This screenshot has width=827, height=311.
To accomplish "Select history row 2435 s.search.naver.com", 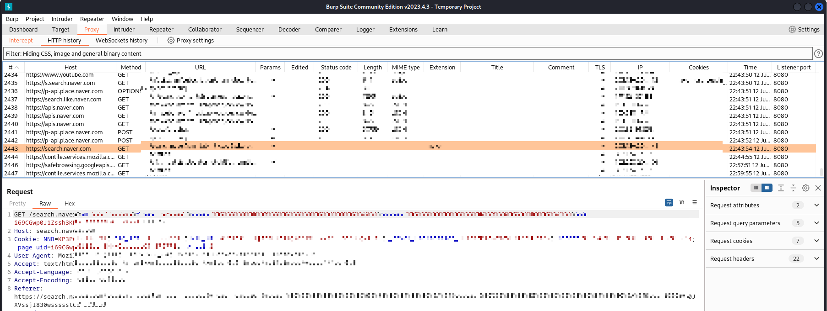I will point(409,83).
